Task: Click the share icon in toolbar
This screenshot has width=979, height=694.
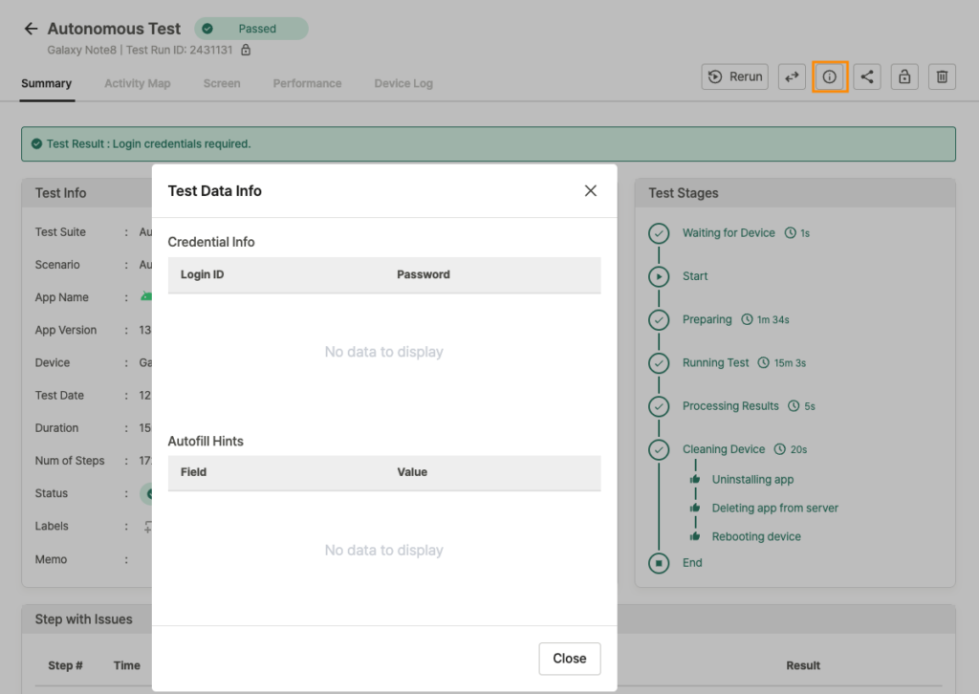Action: coord(867,76)
